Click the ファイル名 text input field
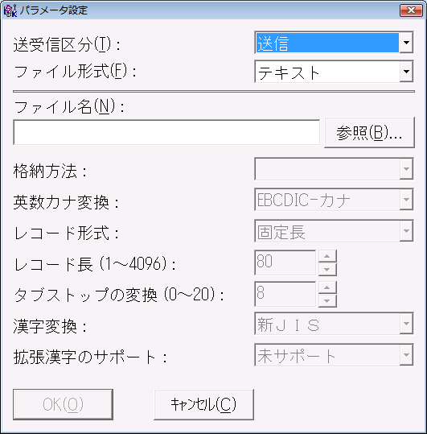This screenshot has height=434, width=427. point(166,132)
